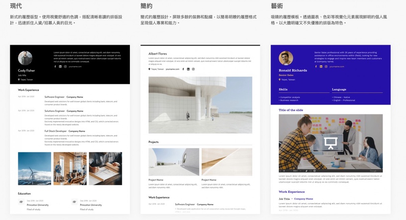This screenshot has width=406, height=220.
Task: Click the 現代 template description paragraph
Action: coord(66,20)
